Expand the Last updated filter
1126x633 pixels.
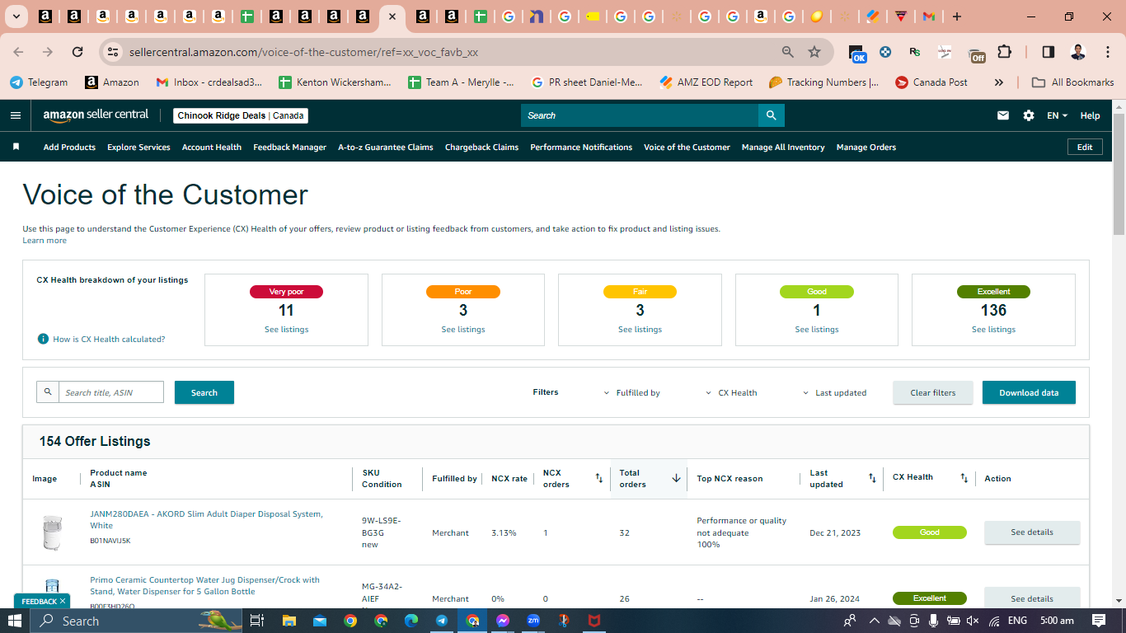834,393
